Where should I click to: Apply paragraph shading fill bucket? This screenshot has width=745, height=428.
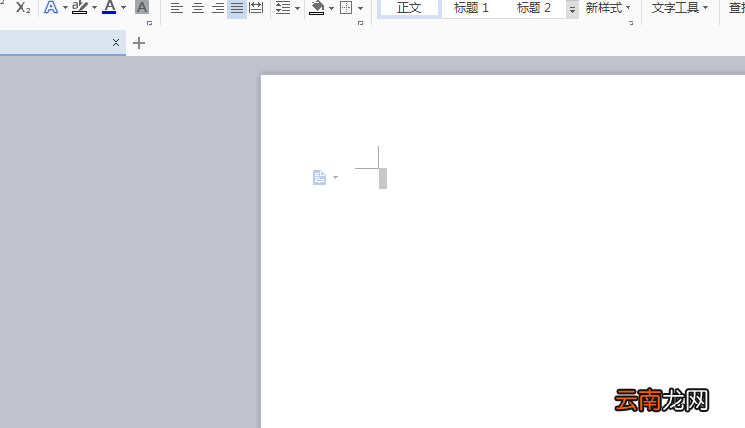coord(316,8)
